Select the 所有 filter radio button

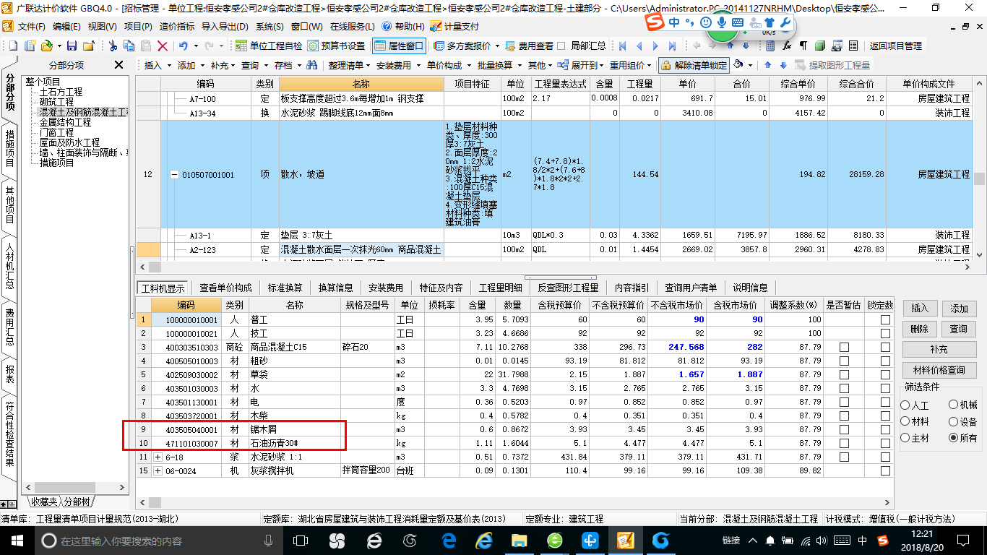954,438
